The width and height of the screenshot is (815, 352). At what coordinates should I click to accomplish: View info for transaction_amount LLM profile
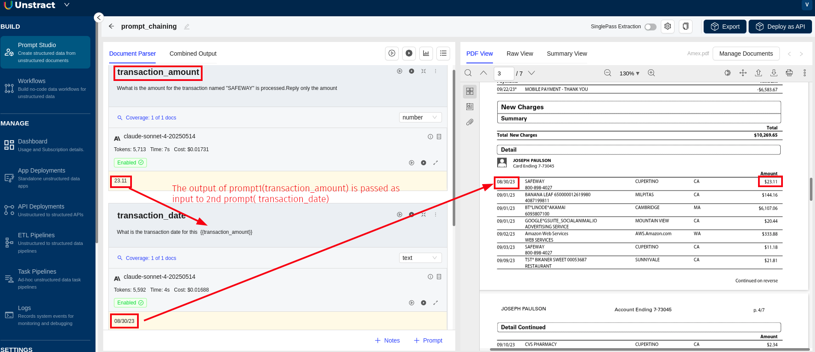(430, 137)
